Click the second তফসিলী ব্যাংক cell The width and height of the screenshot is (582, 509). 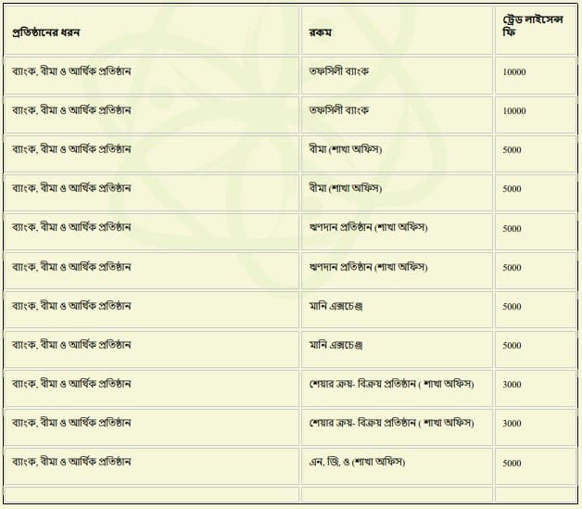[339, 110]
